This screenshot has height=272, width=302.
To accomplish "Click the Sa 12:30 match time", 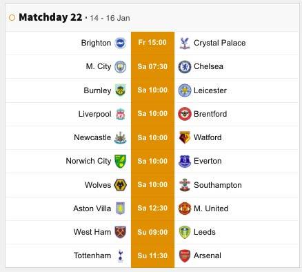I will pos(152,208).
